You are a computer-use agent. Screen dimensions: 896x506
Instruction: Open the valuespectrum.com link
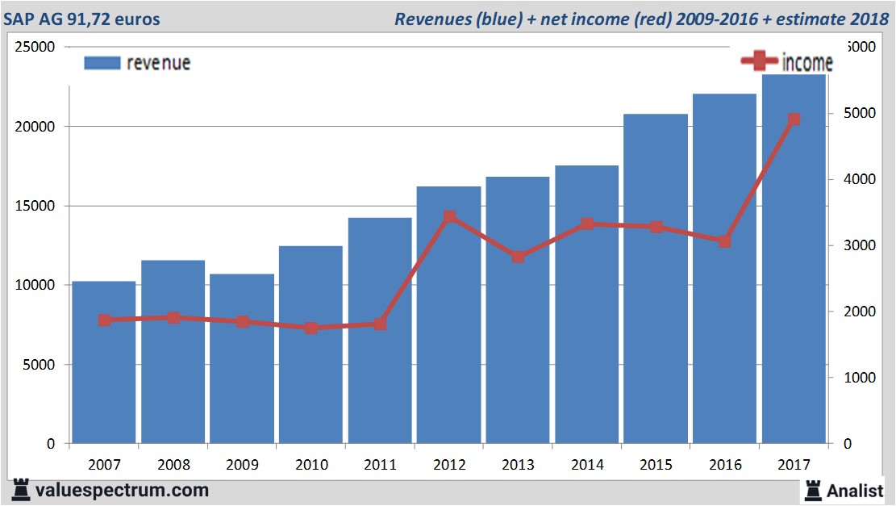[x=122, y=490]
